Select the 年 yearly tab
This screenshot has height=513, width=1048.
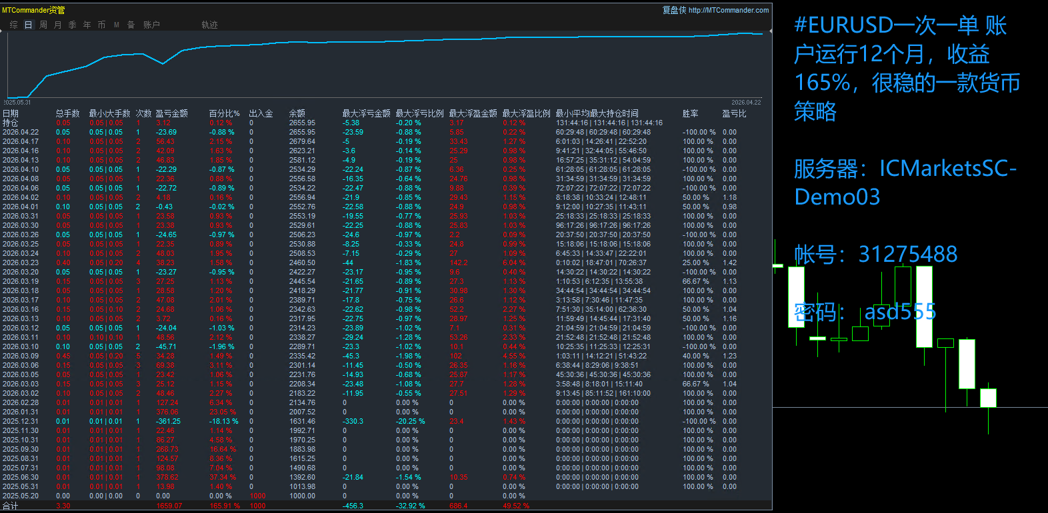[87, 25]
